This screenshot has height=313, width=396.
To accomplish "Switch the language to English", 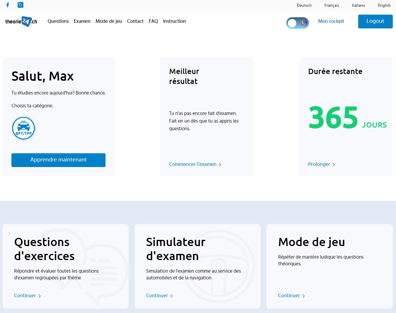I will 384,5.
